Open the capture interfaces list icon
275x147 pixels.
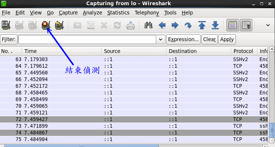[x=6, y=25]
